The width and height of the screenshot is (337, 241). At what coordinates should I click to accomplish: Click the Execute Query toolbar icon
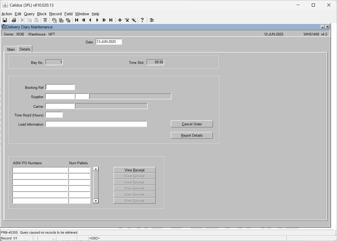tap(61, 20)
